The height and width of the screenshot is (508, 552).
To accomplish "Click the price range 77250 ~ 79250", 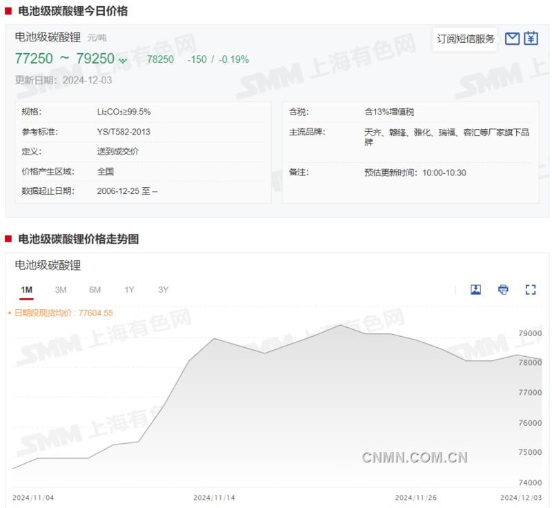I will (x=64, y=59).
